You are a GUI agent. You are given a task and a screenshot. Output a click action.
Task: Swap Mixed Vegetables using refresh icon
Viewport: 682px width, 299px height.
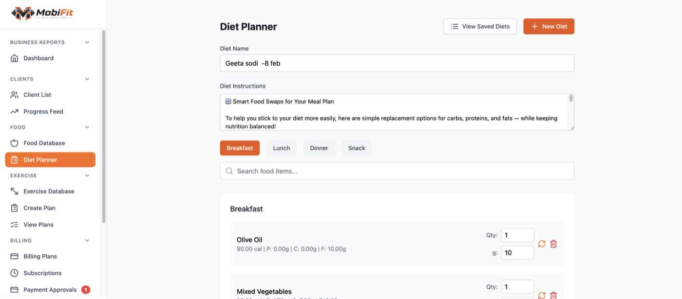pyautogui.click(x=542, y=295)
